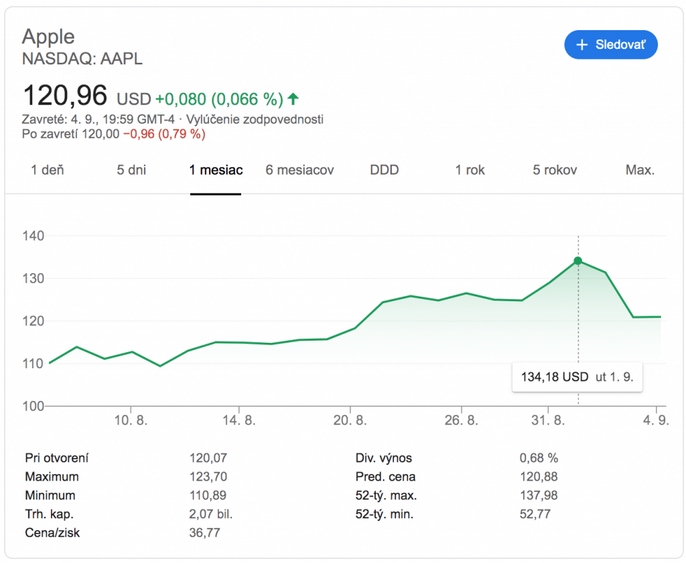The image size is (686, 563).
Task: Show the 6 mesiacov chart range
Action: pyautogui.click(x=299, y=170)
